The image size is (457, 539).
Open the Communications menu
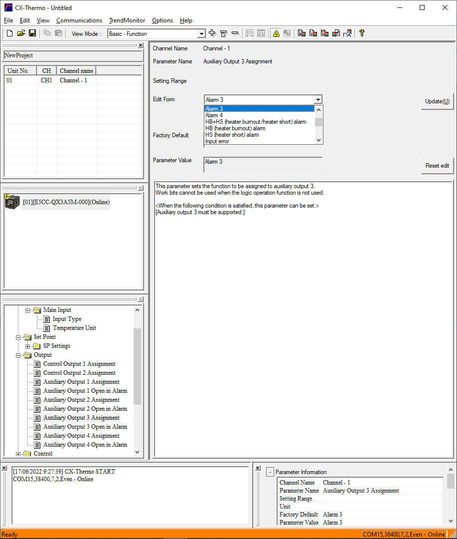click(x=79, y=20)
